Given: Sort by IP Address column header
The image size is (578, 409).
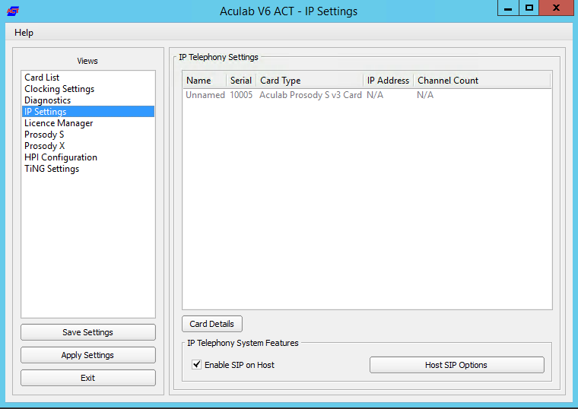Looking at the screenshot, I should [389, 81].
